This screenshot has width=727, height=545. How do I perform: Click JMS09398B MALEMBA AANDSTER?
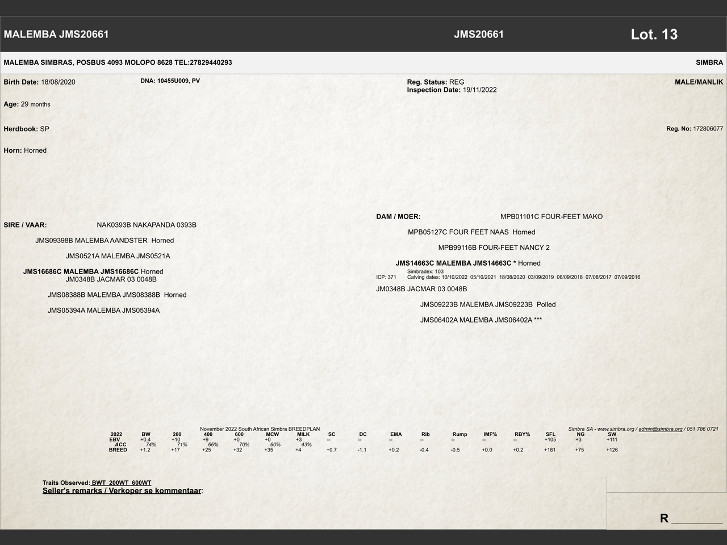point(91,241)
